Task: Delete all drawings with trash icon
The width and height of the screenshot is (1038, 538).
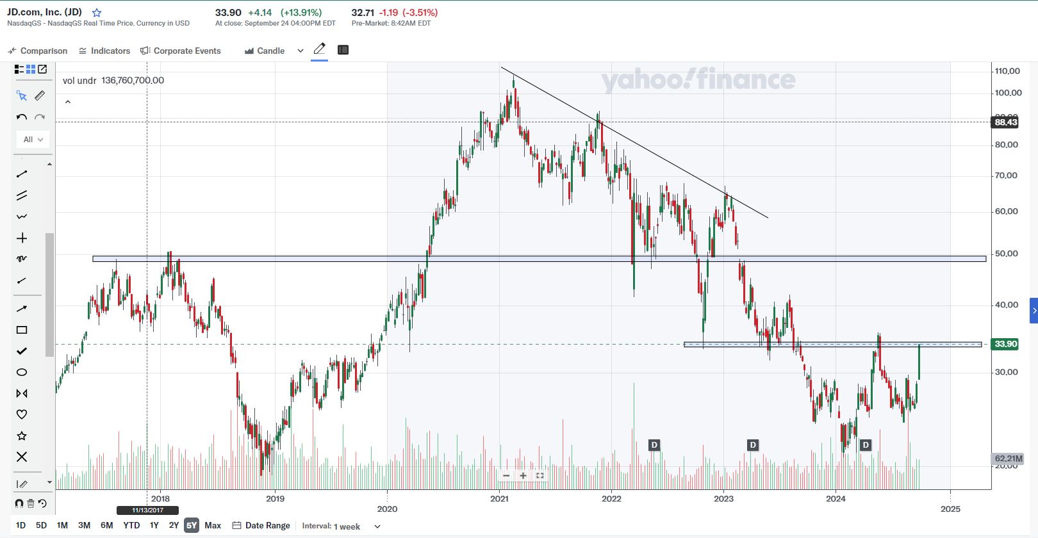Action: coord(31,503)
